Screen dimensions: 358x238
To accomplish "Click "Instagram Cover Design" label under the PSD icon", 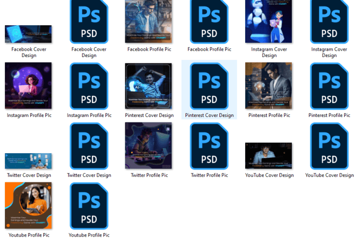I will click(x=329, y=52).
